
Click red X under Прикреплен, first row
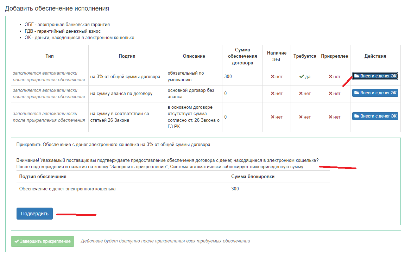[x=330, y=77]
